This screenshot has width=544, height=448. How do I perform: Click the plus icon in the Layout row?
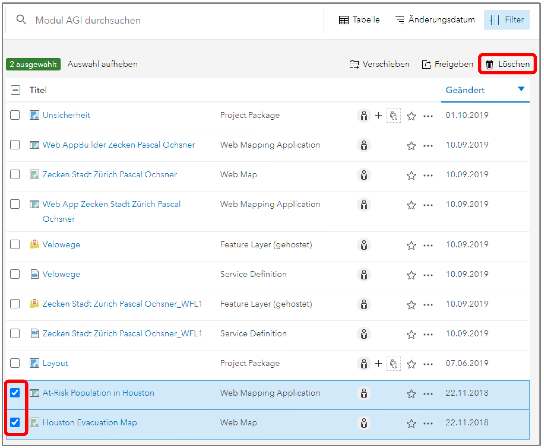[378, 363]
